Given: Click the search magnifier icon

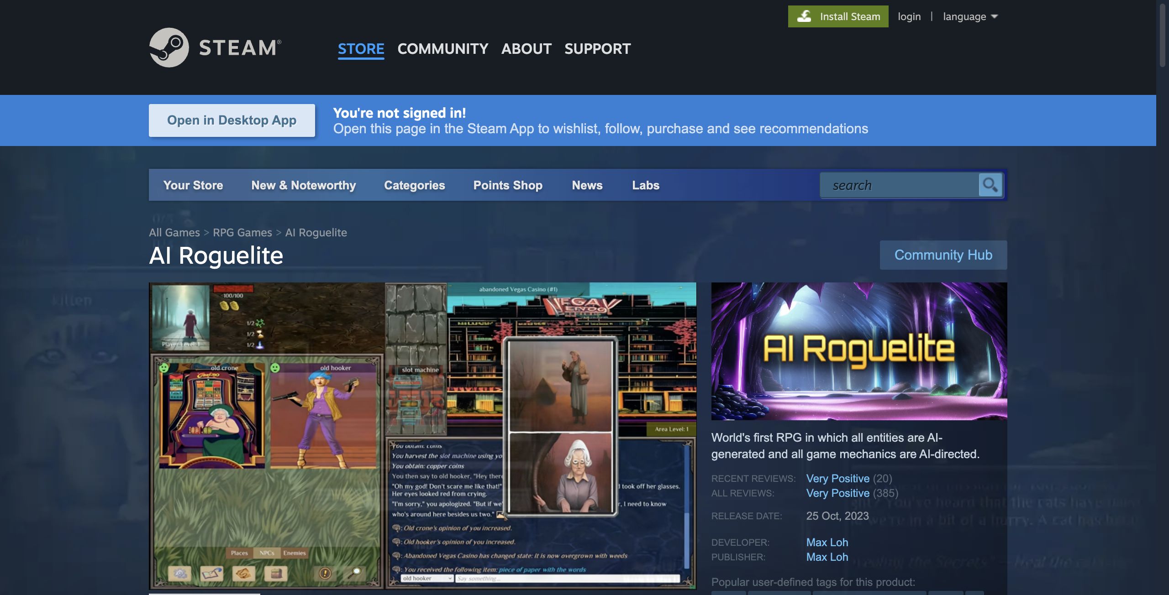Looking at the screenshot, I should (x=990, y=185).
